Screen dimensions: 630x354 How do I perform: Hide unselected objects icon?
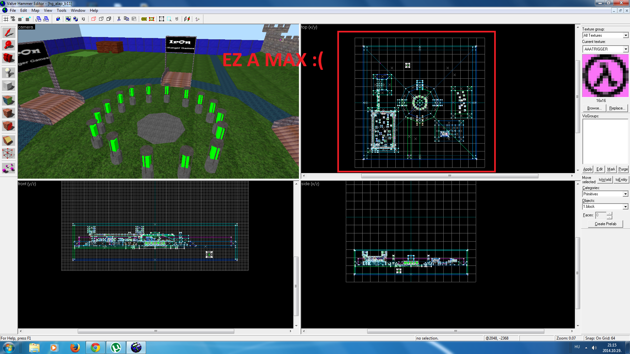point(101,19)
